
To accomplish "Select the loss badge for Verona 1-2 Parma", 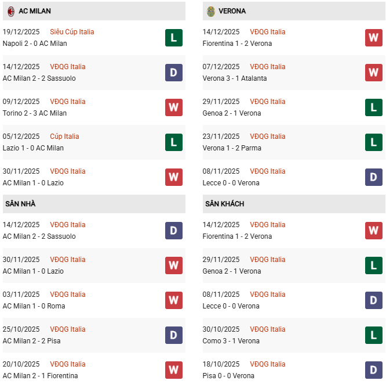I will 374,142.
